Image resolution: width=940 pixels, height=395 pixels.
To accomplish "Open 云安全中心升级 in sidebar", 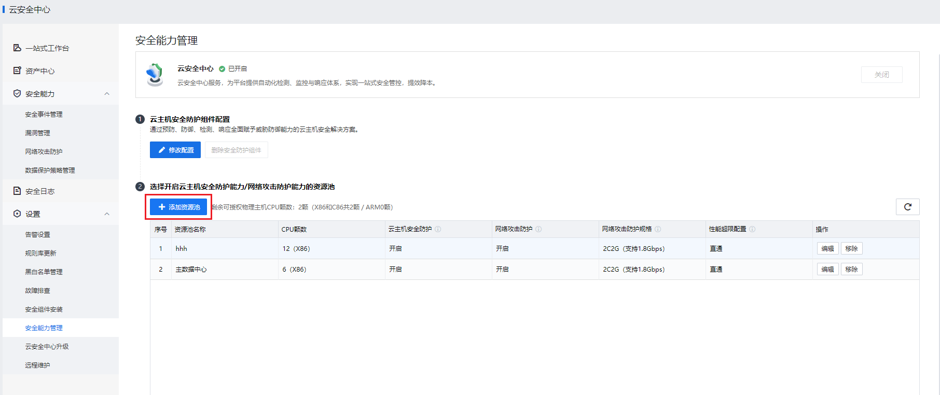I will coord(47,347).
